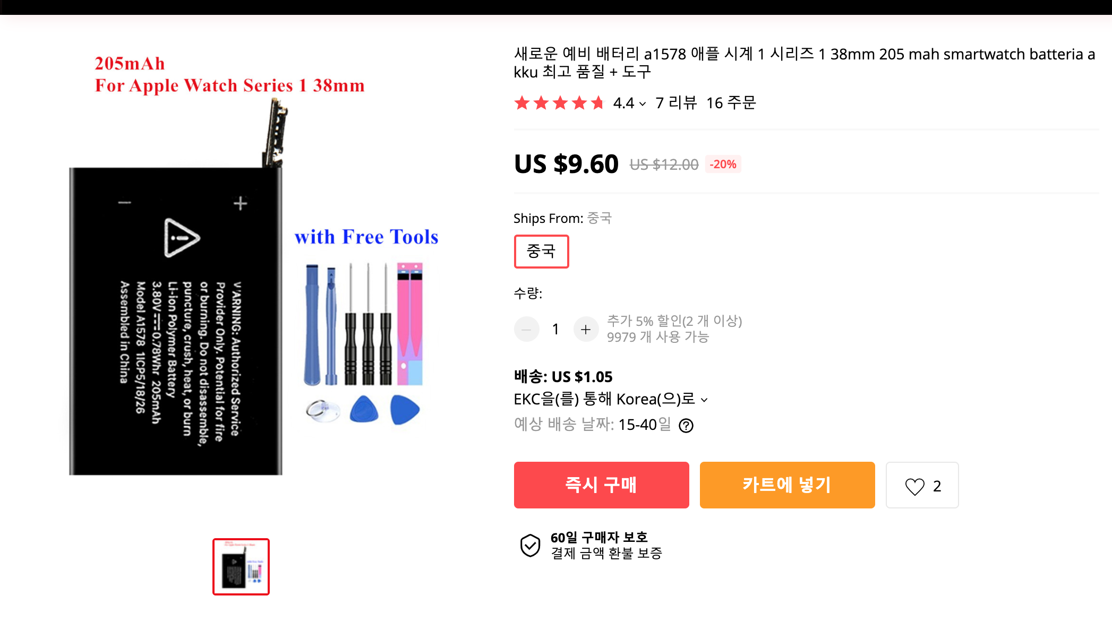Click the help question mark beside delivery date
Viewport: 1112px width, 639px height.
pos(686,426)
